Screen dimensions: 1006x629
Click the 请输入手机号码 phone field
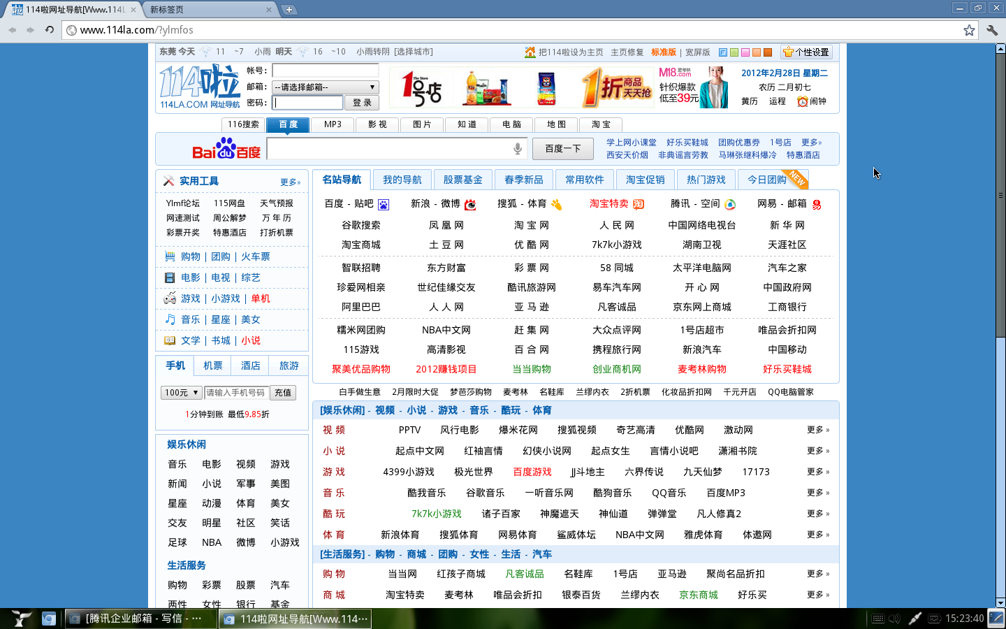(236, 393)
